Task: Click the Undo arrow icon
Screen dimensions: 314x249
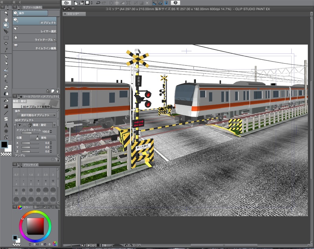Action: click(x=98, y=3)
